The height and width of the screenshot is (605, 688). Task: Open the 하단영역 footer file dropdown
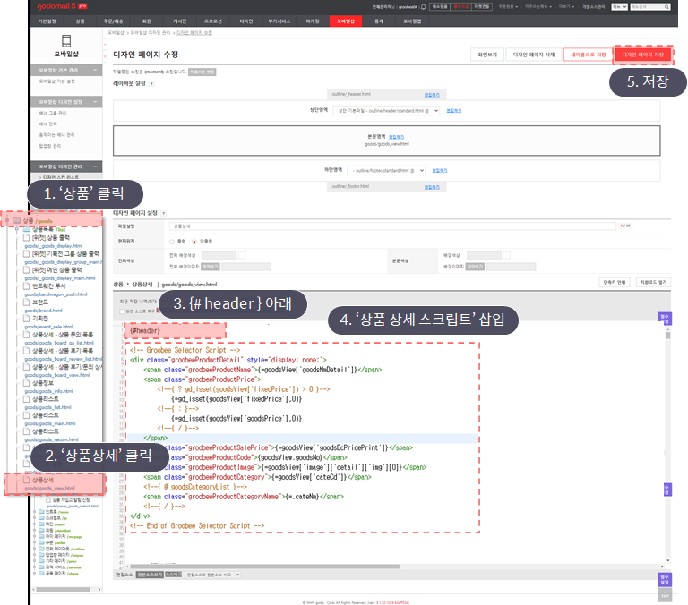pos(386,171)
